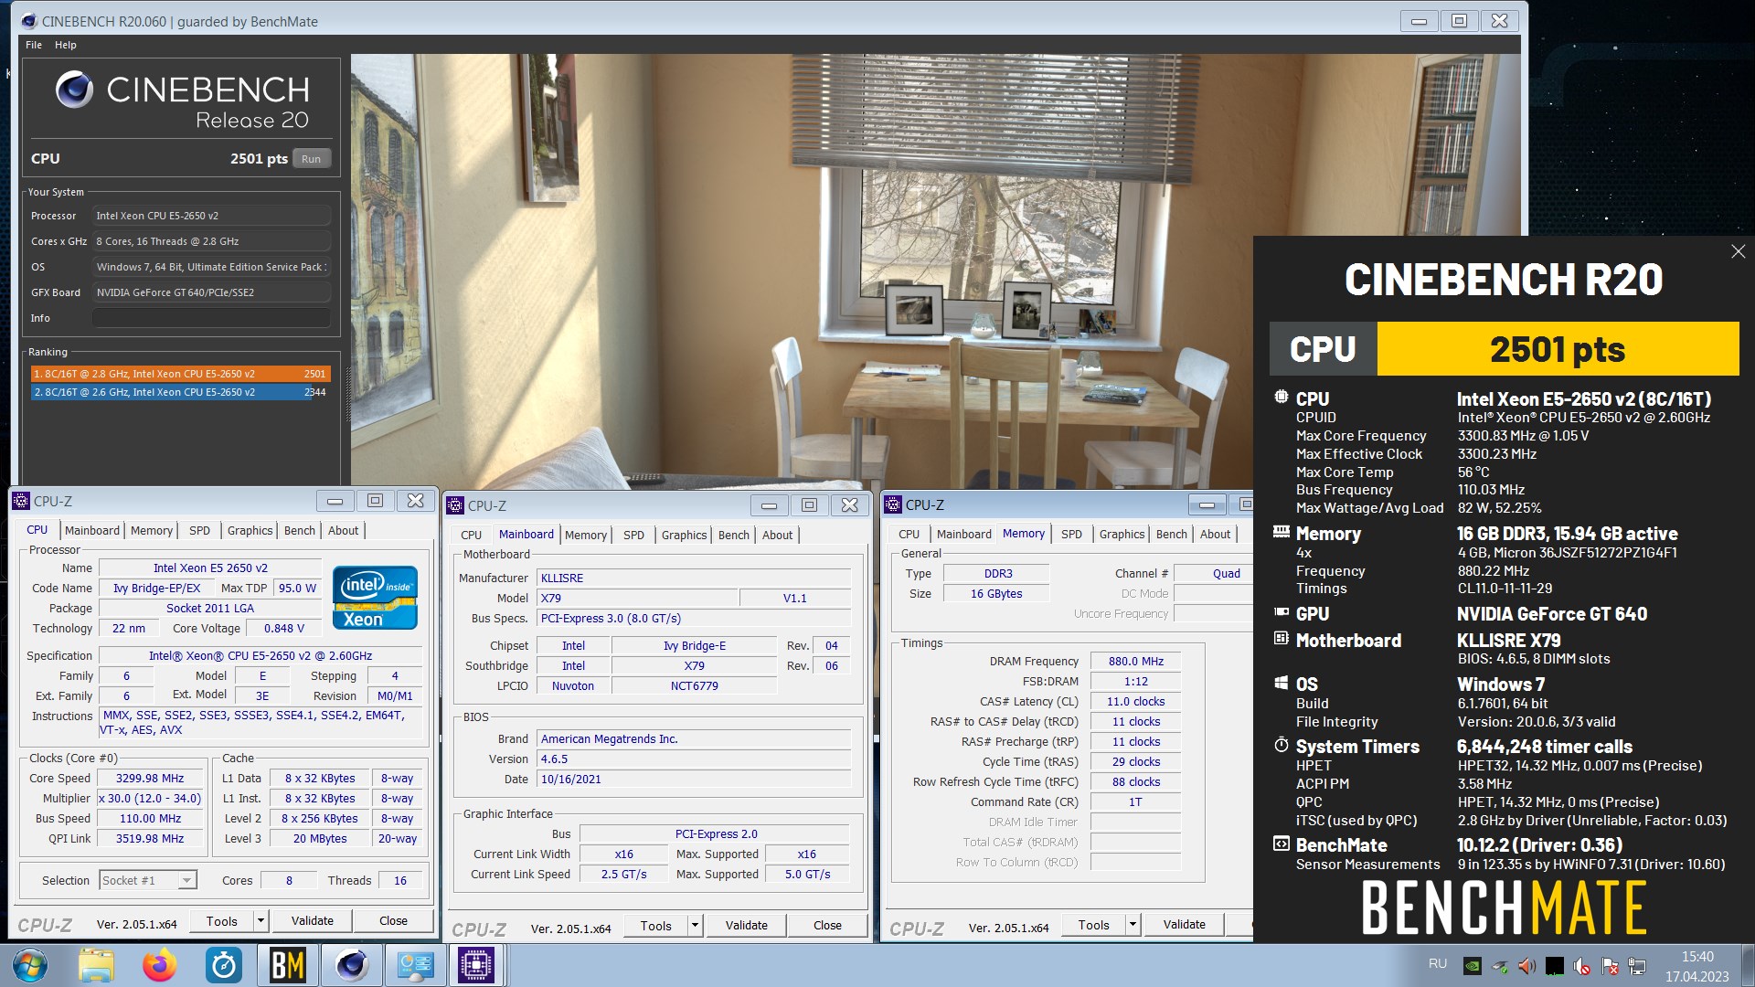Open Graphics tab in left CPU-Z
Image resolution: width=1755 pixels, height=987 pixels.
click(x=250, y=530)
